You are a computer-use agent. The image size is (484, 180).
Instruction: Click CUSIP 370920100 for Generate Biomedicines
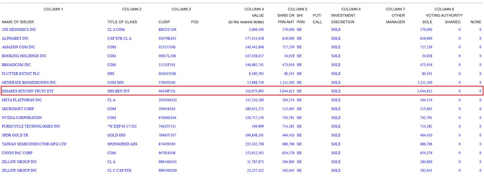pyautogui.click(x=167, y=82)
